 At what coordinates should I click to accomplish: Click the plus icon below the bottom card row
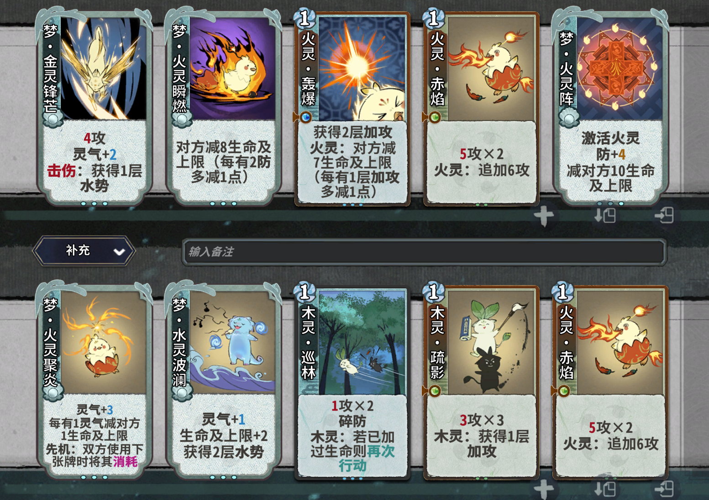pyautogui.click(x=543, y=490)
